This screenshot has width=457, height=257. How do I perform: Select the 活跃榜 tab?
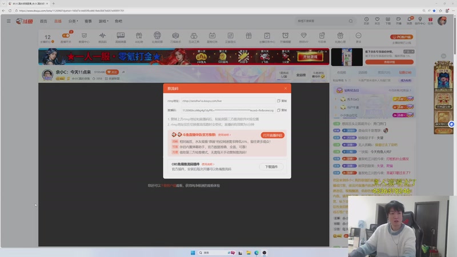(362, 73)
